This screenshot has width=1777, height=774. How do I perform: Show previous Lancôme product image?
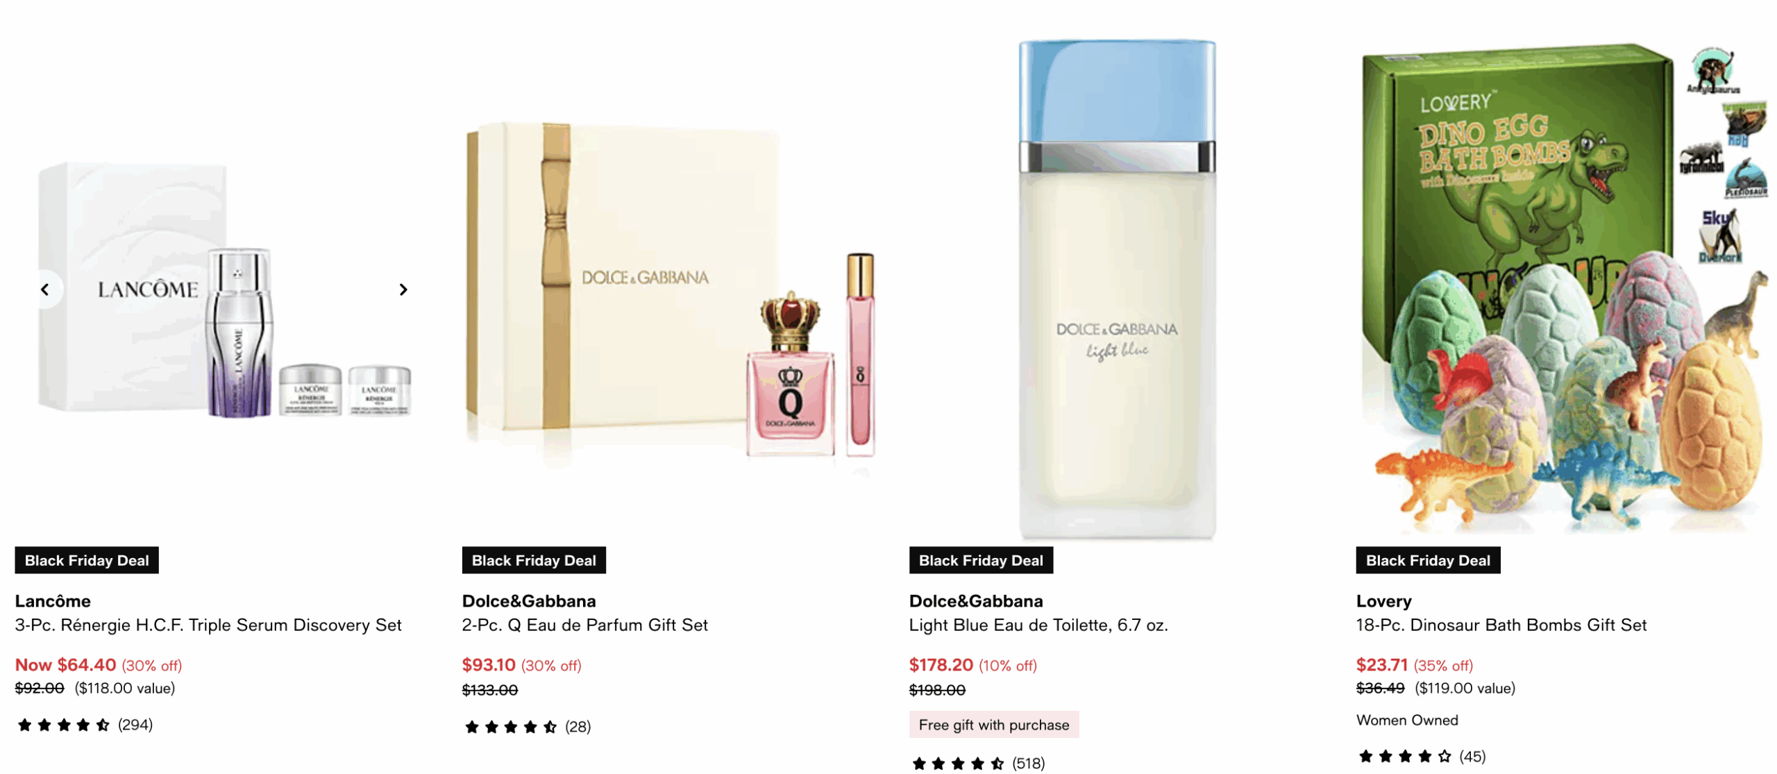[x=46, y=289]
